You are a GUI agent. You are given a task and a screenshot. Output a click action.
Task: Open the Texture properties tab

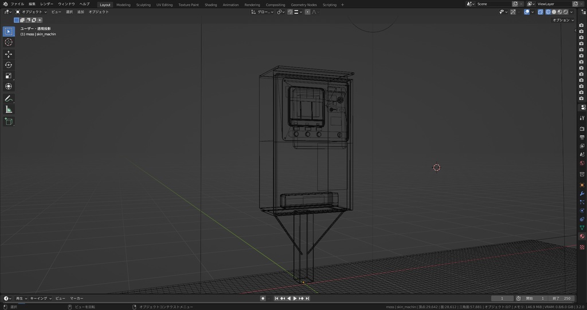click(x=582, y=247)
